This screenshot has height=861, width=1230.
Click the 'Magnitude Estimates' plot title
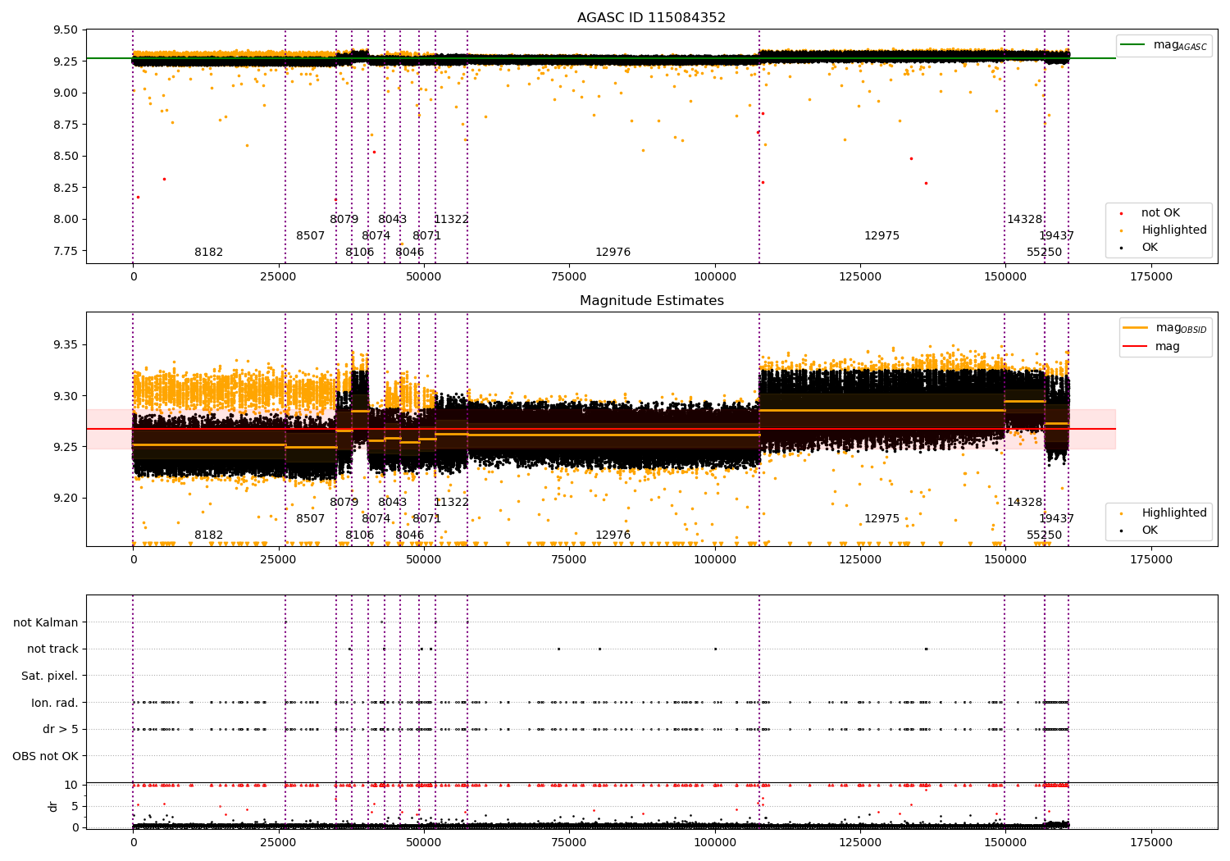pos(651,301)
